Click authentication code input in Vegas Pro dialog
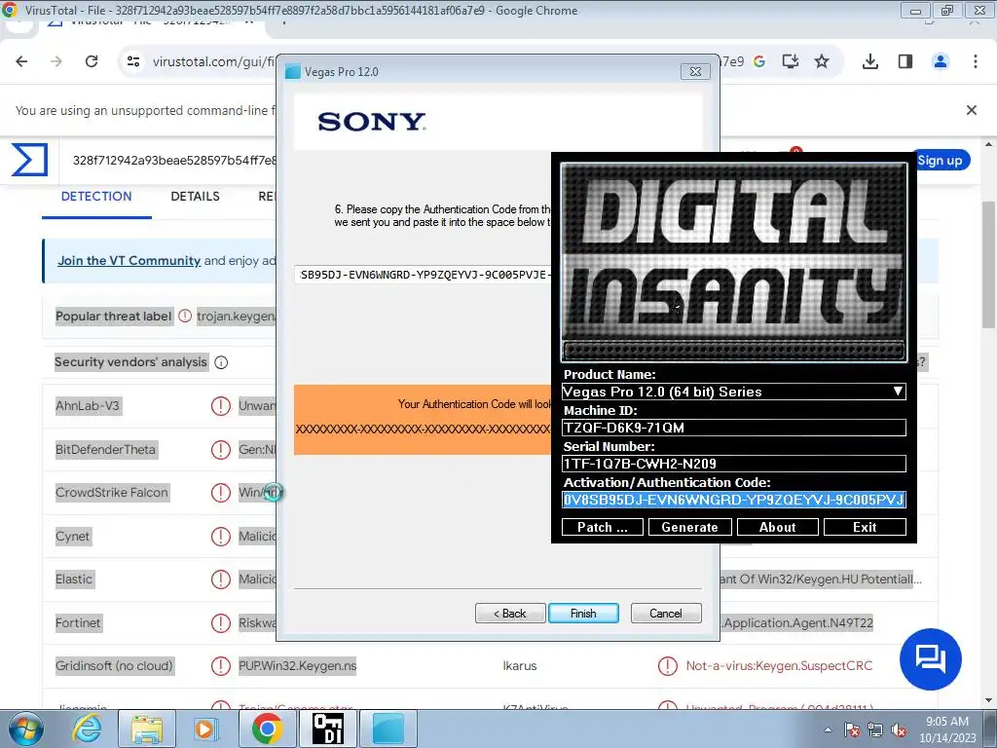997x748 pixels. (423, 275)
